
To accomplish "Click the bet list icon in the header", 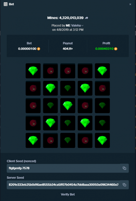I will tap(5, 4).
